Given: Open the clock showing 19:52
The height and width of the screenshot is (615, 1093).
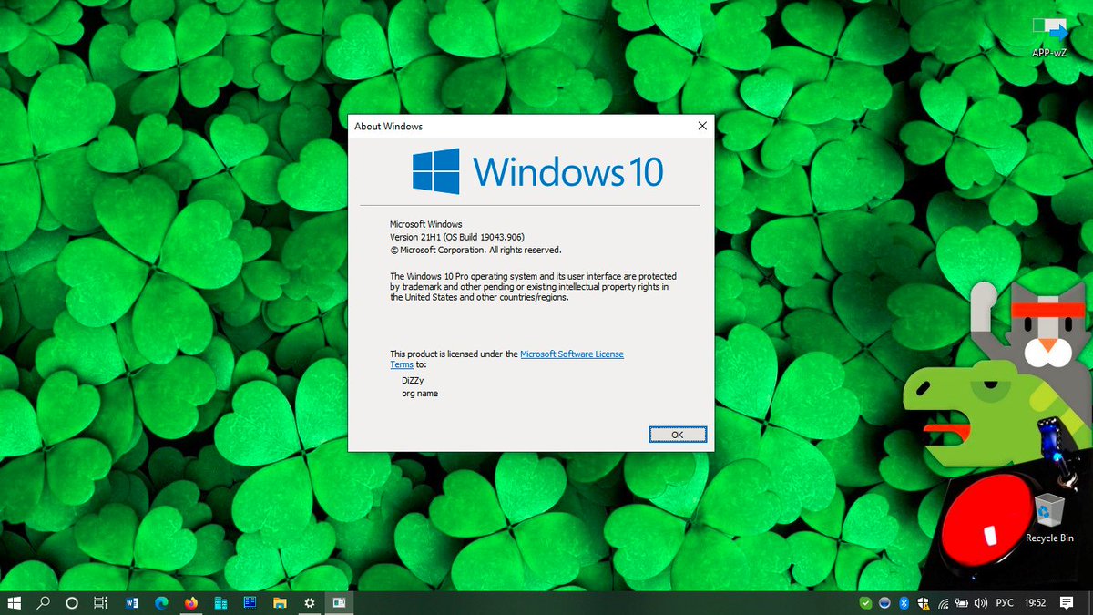Looking at the screenshot, I should 1035,602.
